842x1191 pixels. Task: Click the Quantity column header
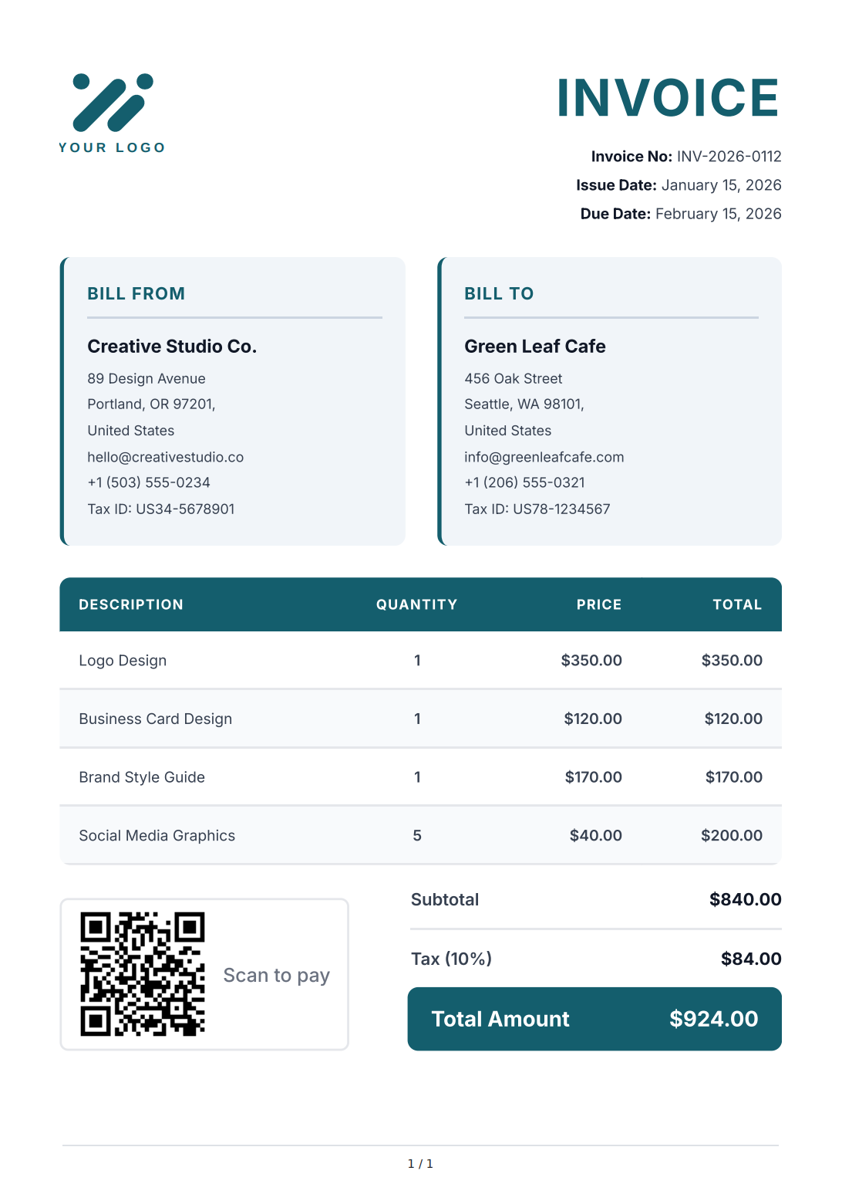[x=416, y=604]
